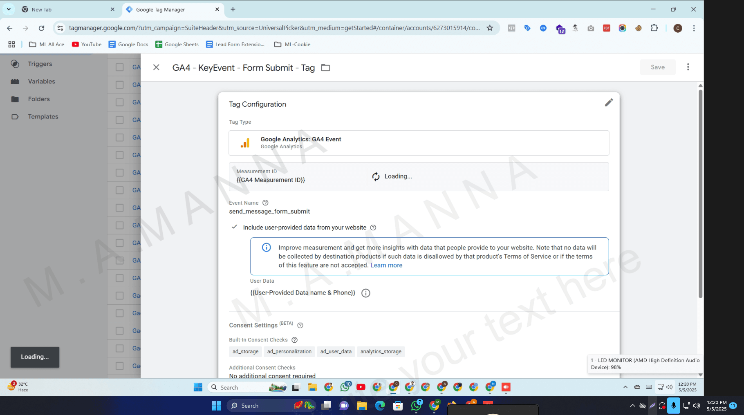Image resolution: width=744 pixels, height=415 pixels.
Task: Open Chrome's three-dot menu
Action: click(x=694, y=28)
